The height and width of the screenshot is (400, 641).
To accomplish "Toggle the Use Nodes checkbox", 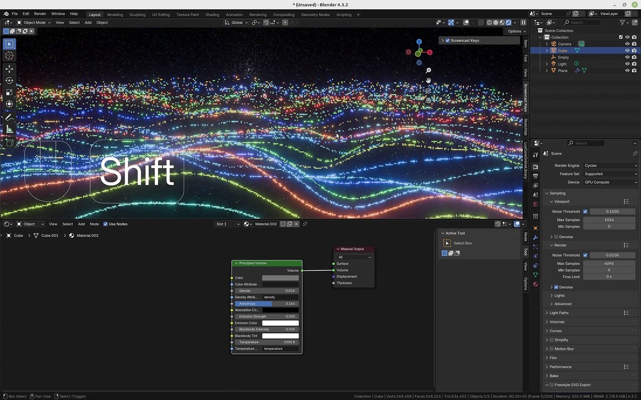I will point(106,224).
